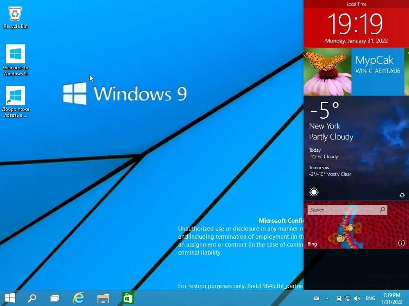Click the Tomorrow -2°/-10° Mostly Clear forecast
This screenshot has height=306, width=409.
(x=330, y=171)
